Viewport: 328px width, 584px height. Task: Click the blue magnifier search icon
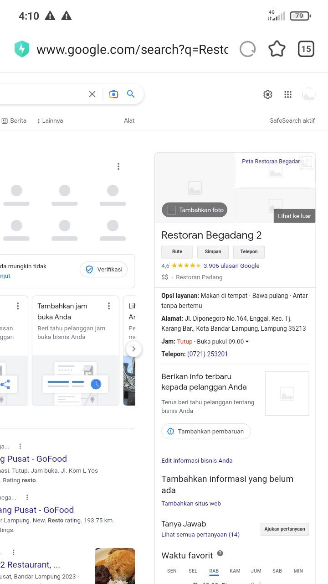[x=131, y=94]
